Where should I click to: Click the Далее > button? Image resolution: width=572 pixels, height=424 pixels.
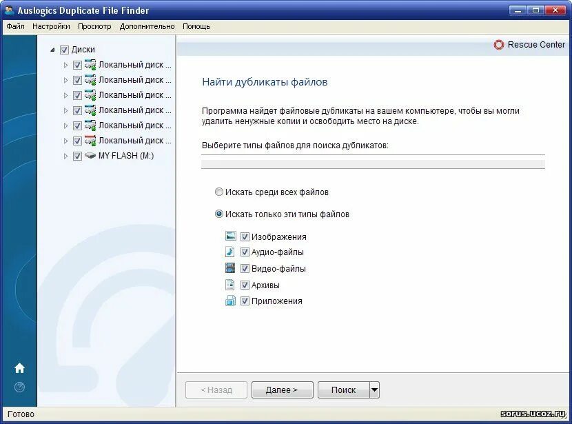283,390
